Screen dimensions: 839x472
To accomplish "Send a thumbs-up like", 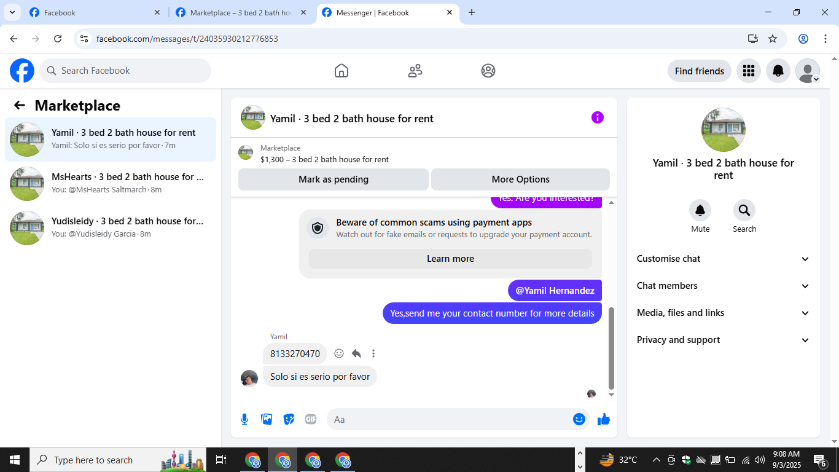I will pyautogui.click(x=604, y=419).
